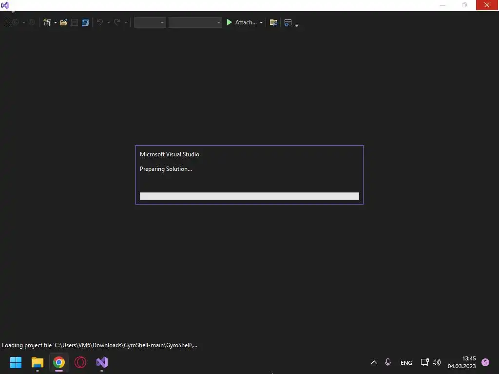Click the Open File folder icon
The height and width of the screenshot is (374, 499).
(64, 22)
